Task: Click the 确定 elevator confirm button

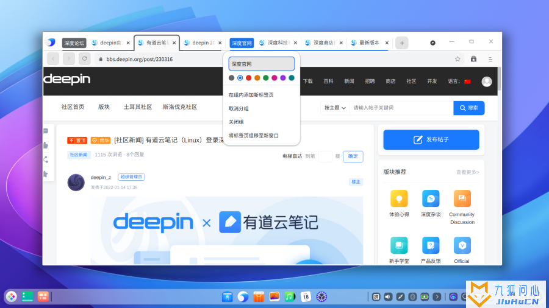Action: [353, 156]
